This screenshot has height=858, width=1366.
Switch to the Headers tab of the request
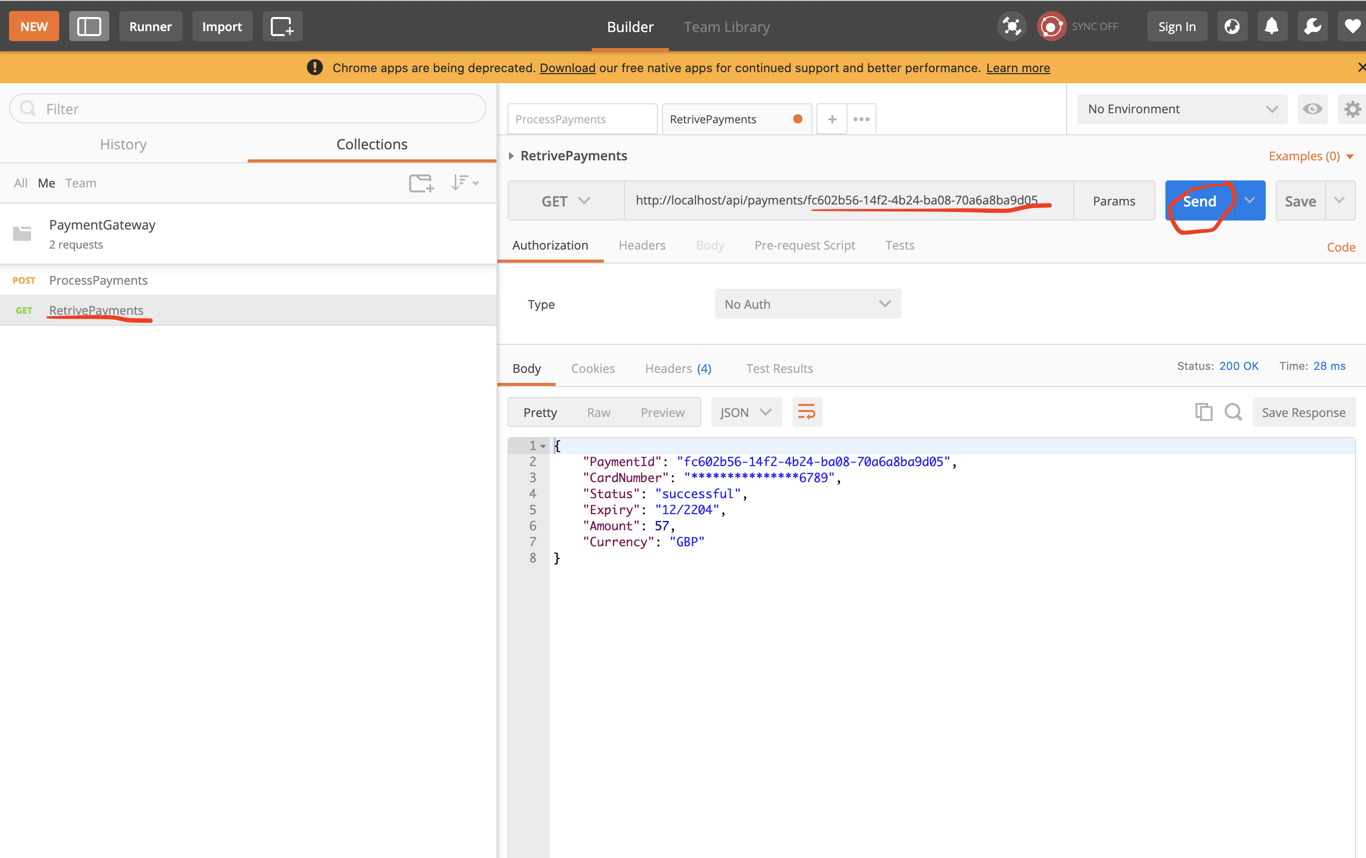[641, 245]
